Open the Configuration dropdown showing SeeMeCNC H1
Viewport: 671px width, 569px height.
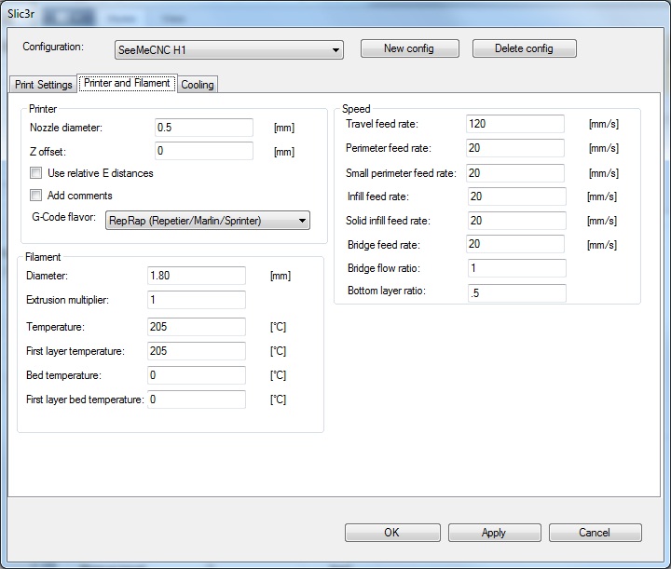coord(228,49)
